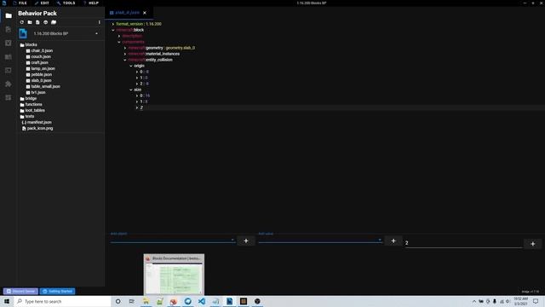Image resolution: width=545 pixels, height=307 pixels.
Task: Show hidden system tray icons chevron
Action: point(473,301)
